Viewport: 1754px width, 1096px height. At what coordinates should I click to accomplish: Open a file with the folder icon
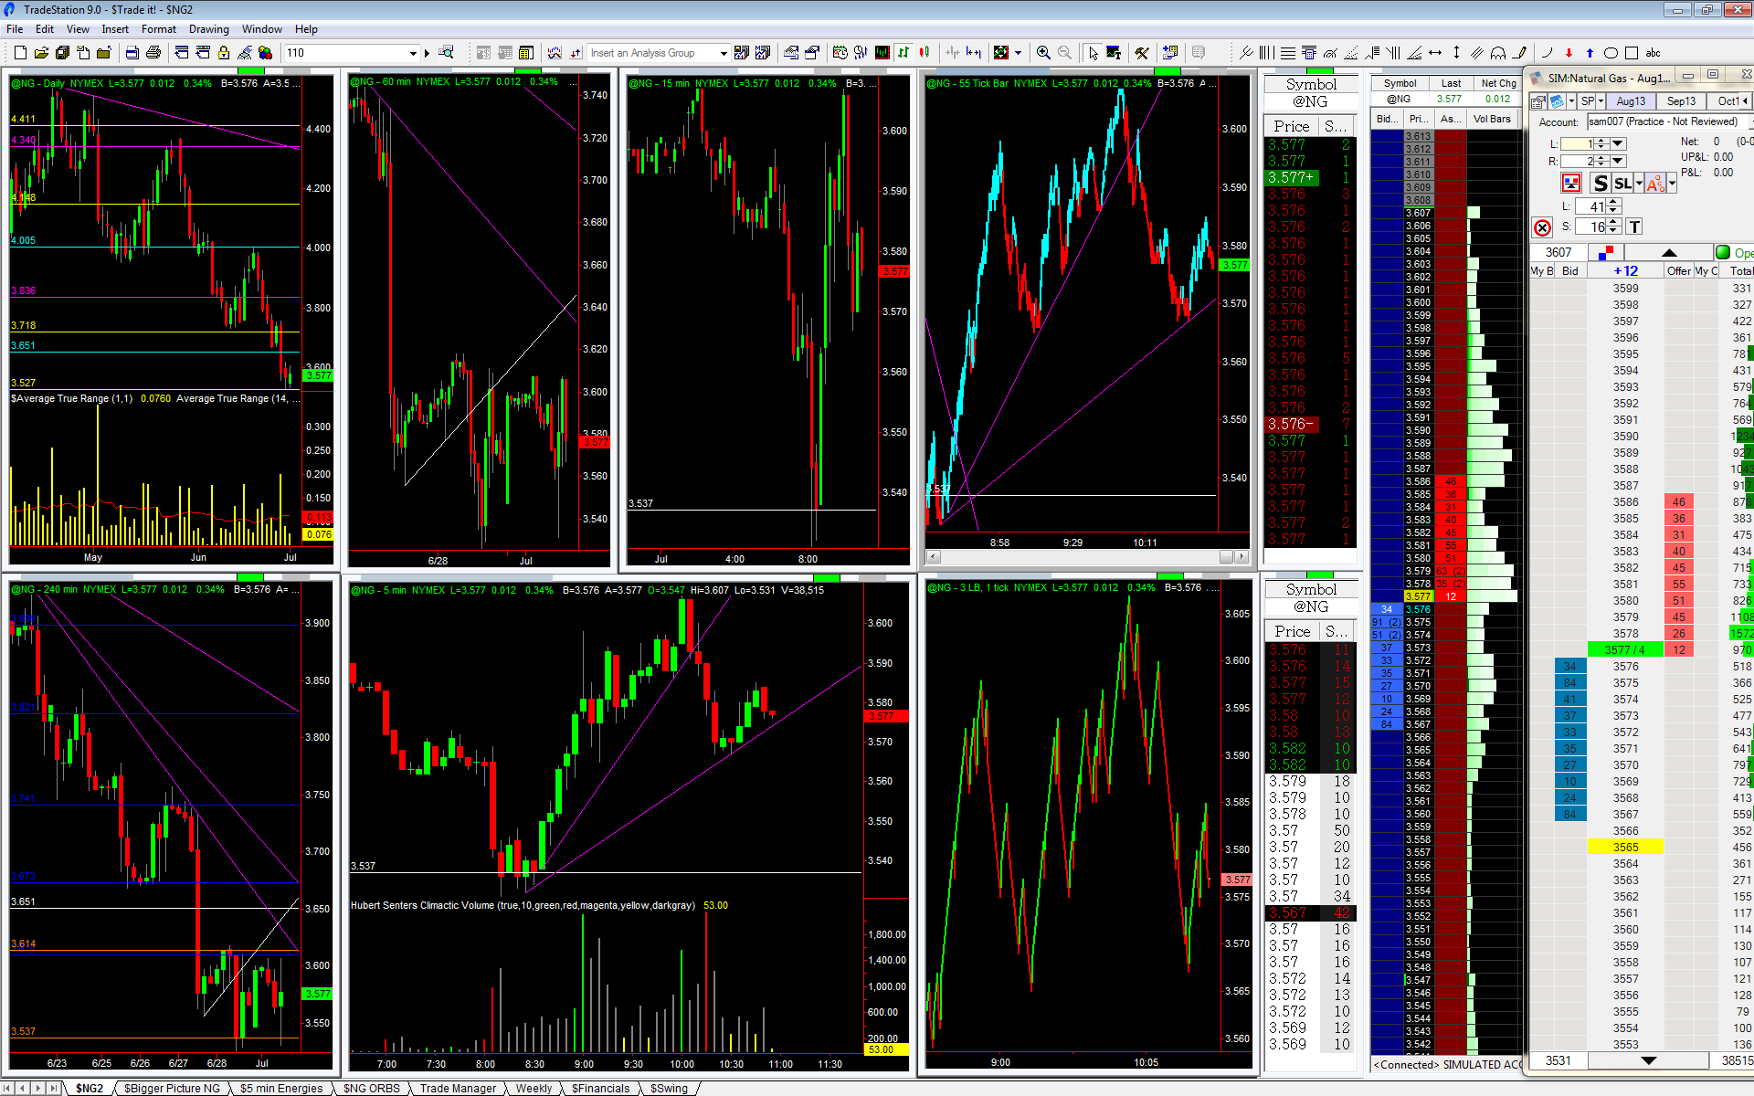41,53
